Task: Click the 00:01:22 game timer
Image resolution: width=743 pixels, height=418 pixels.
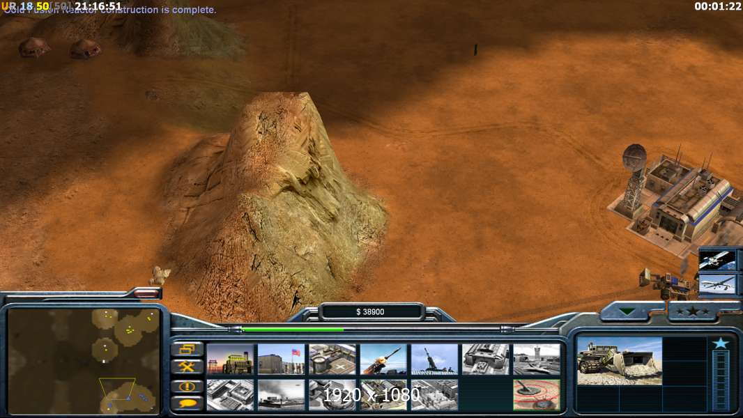Action: pyautogui.click(x=717, y=6)
